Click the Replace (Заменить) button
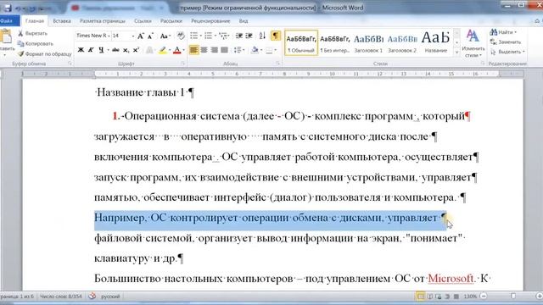543x305 pixels. pyautogui.click(x=506, y=42)
